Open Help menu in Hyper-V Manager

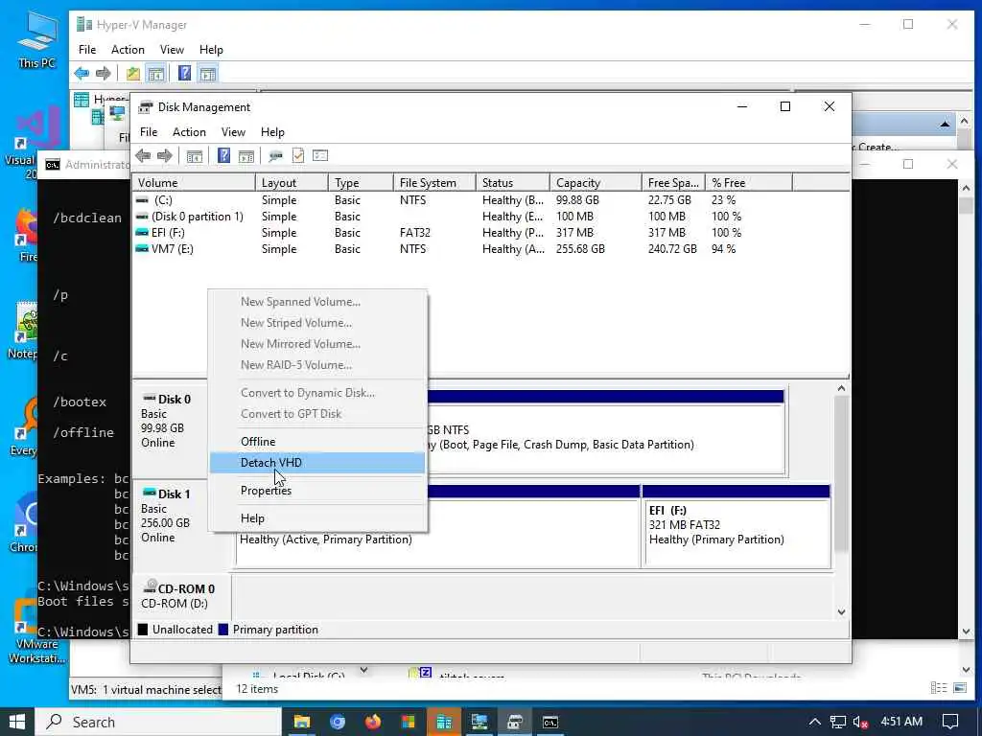[x=211, y=50]
